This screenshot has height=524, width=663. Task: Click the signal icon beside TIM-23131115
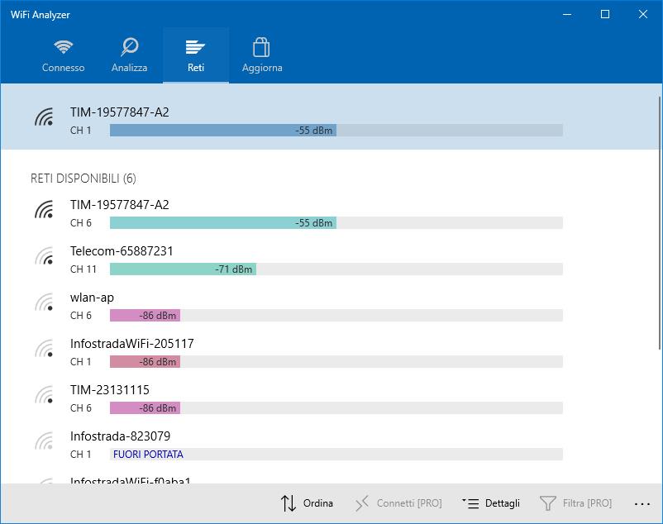(x=44, y=395)
